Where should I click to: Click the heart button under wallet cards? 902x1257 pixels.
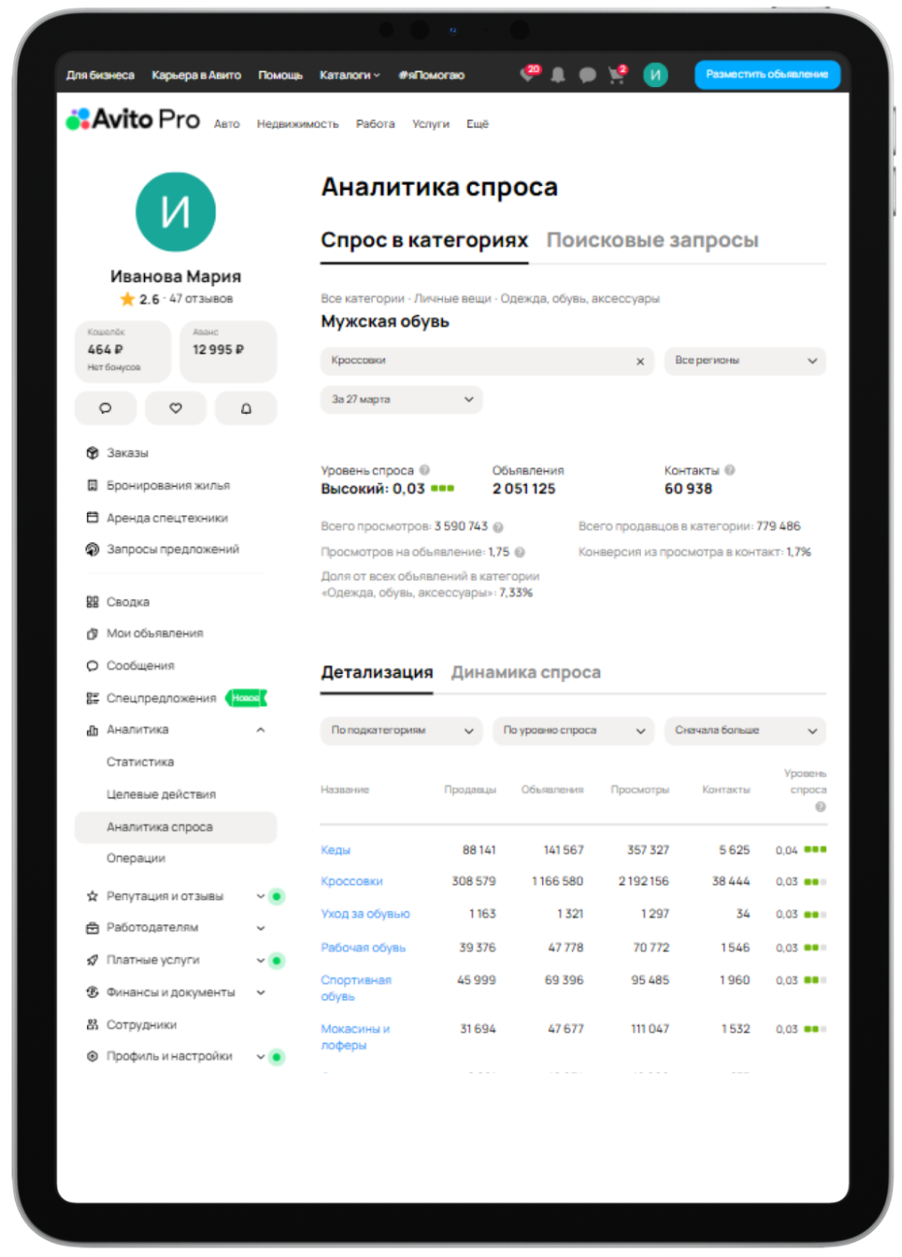[x=176, y=408]
